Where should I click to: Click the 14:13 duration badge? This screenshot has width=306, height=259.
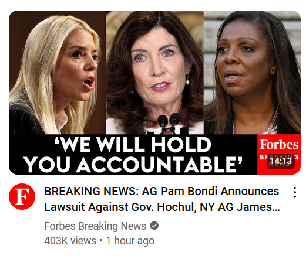281,161
